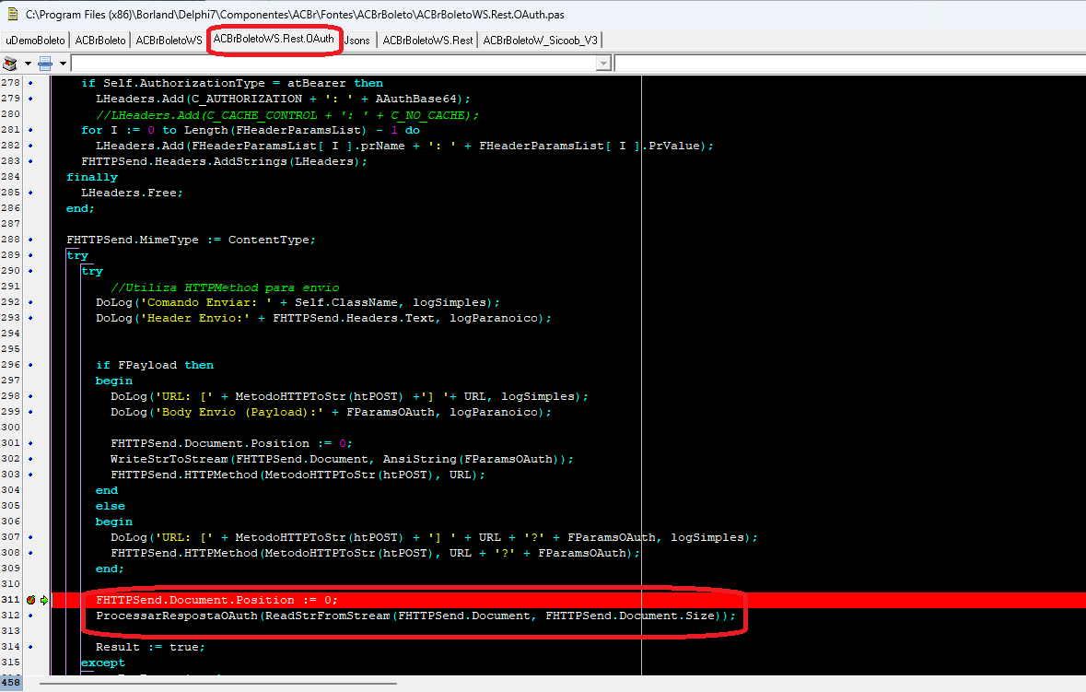
Task: Toggle breakpoint dot on line 279
Action: tap(30, 99)
